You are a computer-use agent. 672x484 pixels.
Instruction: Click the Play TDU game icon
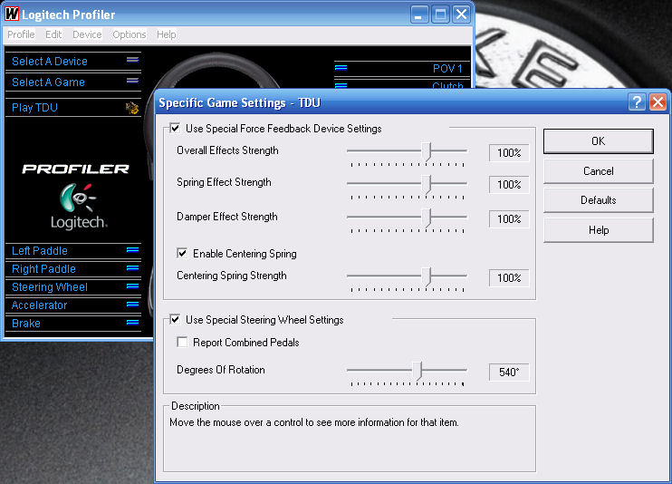tap(131, 108)
